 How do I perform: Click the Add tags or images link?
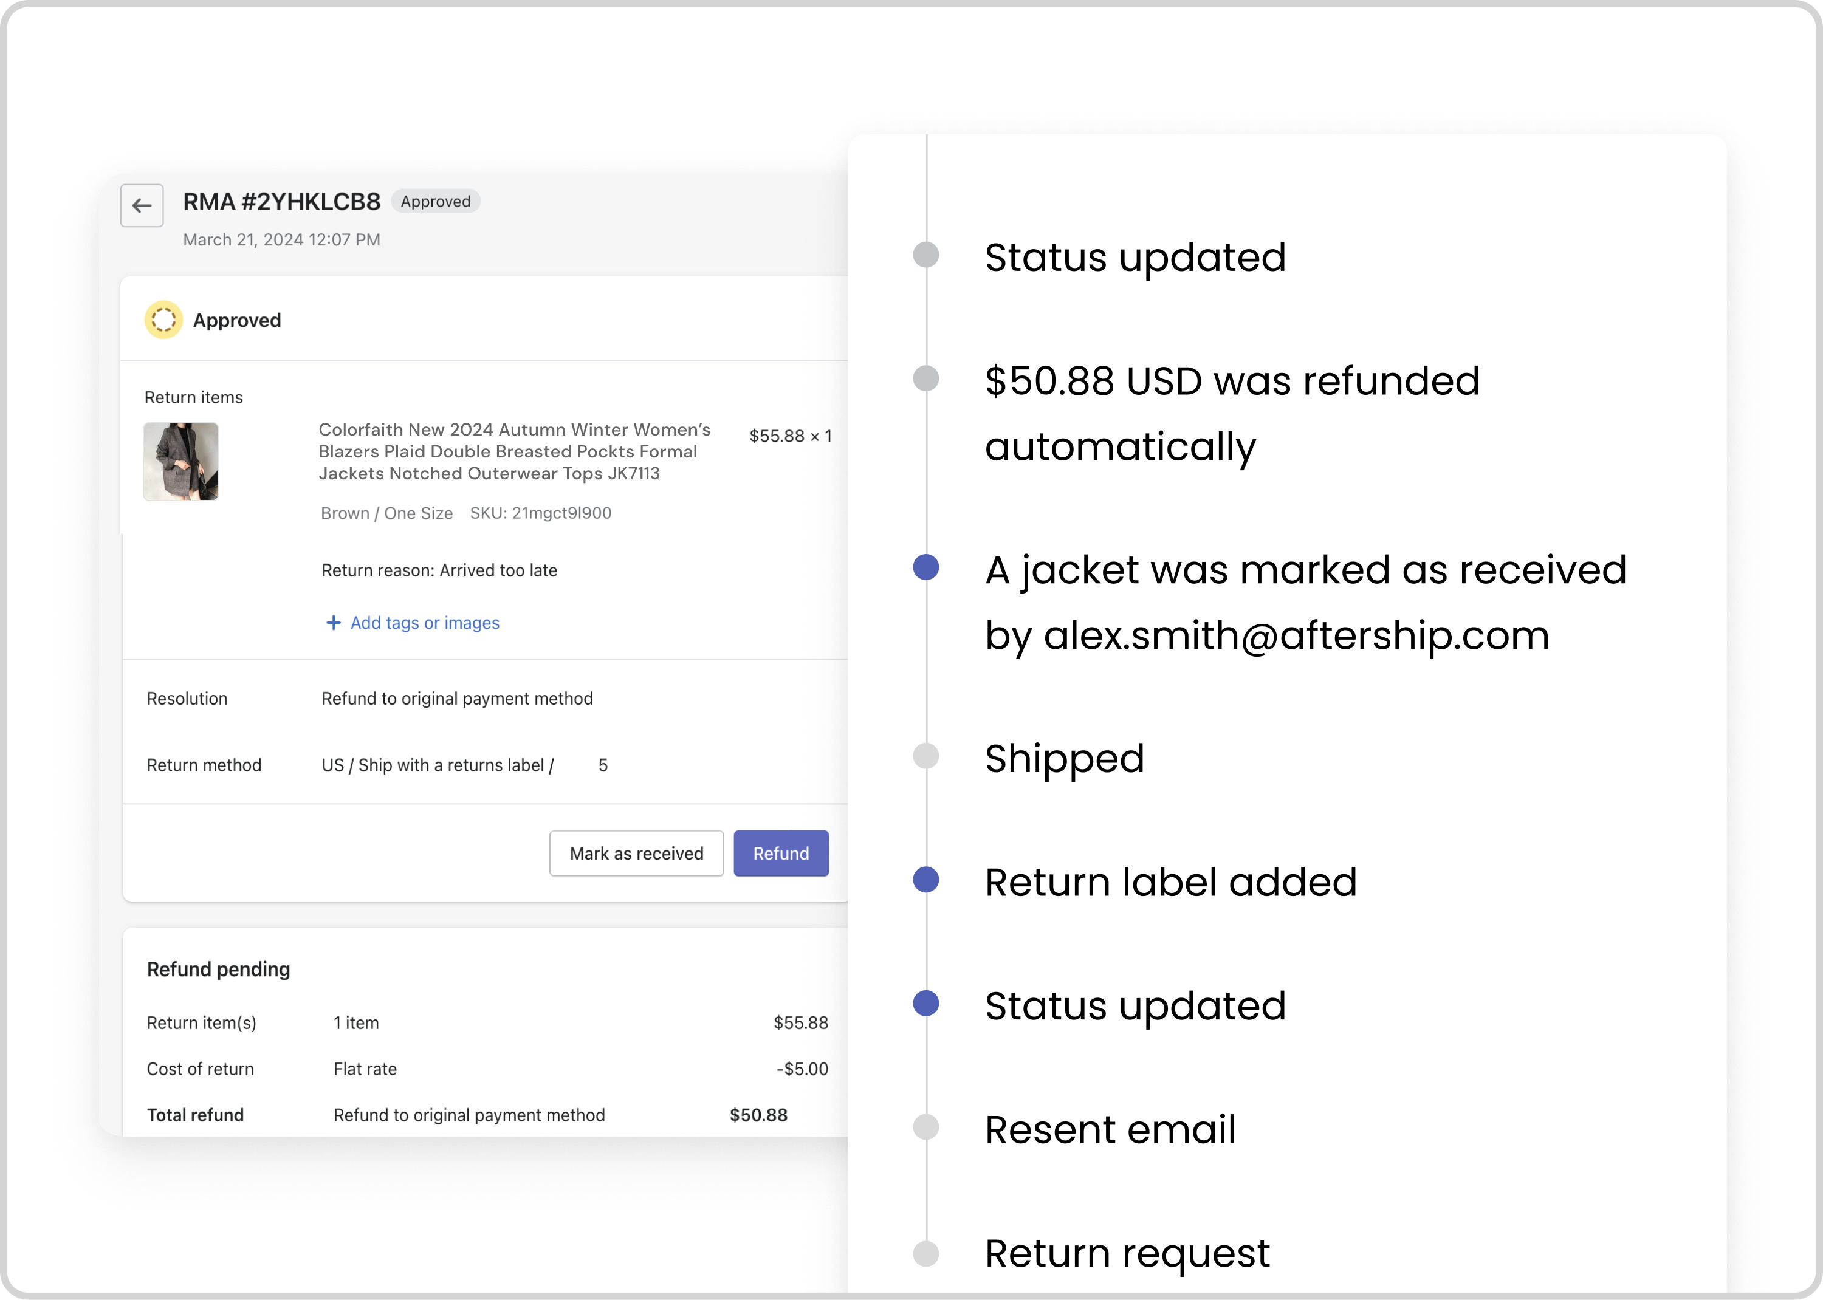point(424,623)
